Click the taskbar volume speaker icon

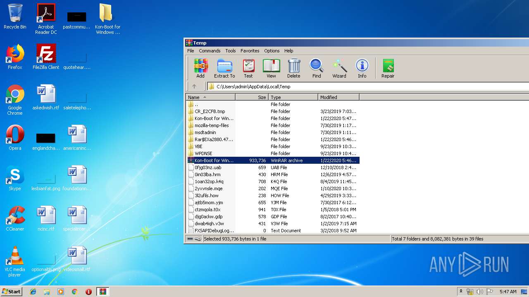pos(479,292)
